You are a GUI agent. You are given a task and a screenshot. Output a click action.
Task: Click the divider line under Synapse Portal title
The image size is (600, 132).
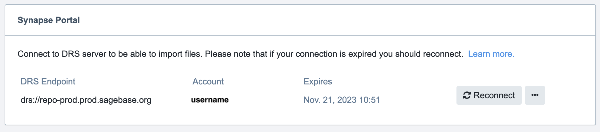pyautogui.click(x=300, y=35)
